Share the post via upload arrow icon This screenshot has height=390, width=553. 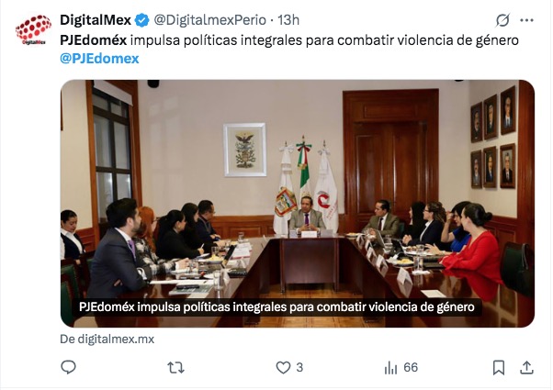coord(526,368)
